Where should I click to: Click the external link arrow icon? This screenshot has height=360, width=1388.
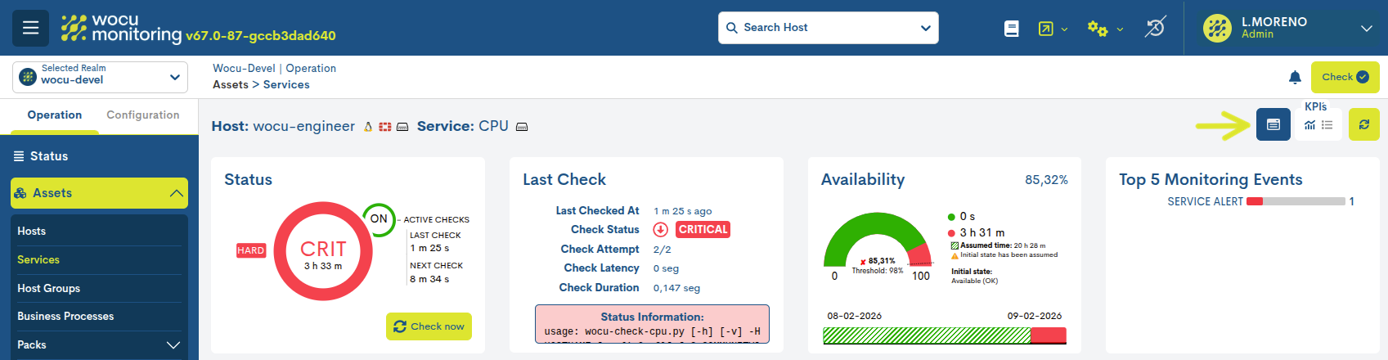[1045, 29]
